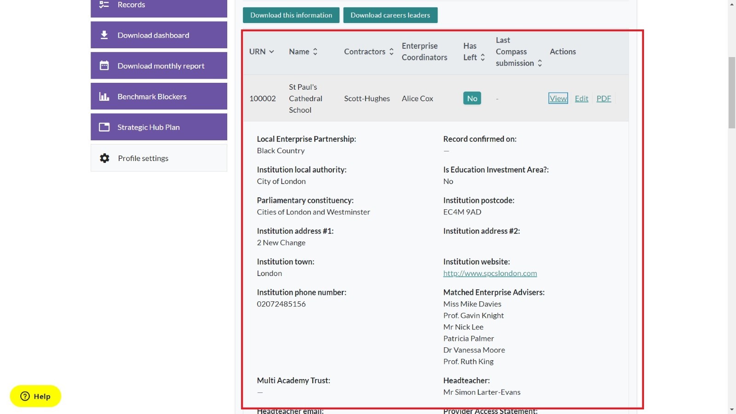Click adviser Dr Vanessa Moore
Viewport: 736px width, 414px height.
[474, 350]
